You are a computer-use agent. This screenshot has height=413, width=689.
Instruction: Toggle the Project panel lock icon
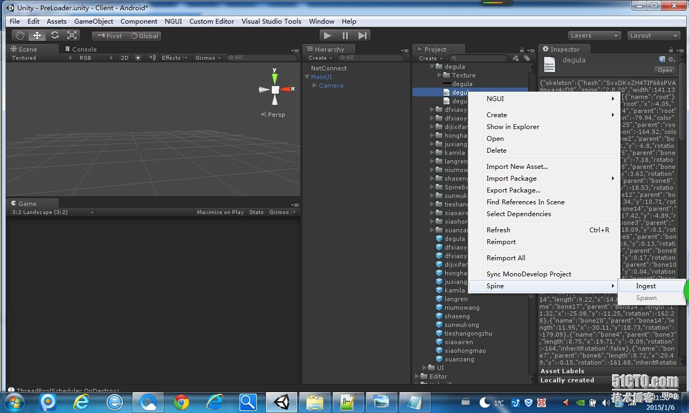point(522,49)
